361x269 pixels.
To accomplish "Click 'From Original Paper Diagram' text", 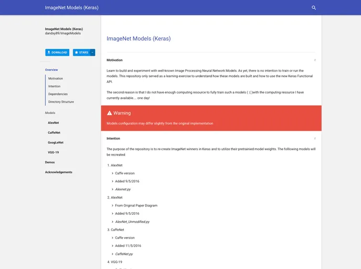I will pos(136,205).
